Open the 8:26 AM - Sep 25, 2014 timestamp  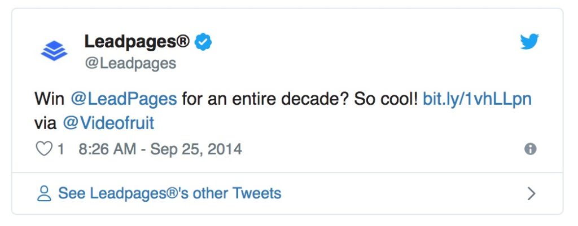click(x=160, y=149)
